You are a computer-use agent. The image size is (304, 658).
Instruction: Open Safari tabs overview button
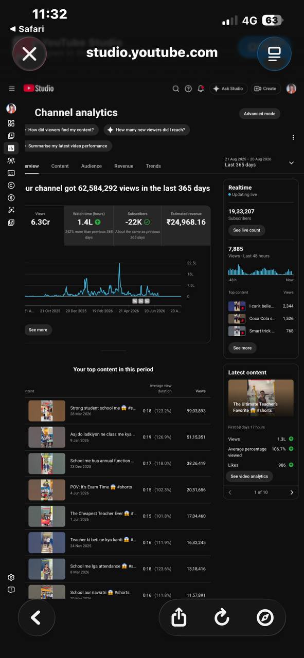coord(274,53)
